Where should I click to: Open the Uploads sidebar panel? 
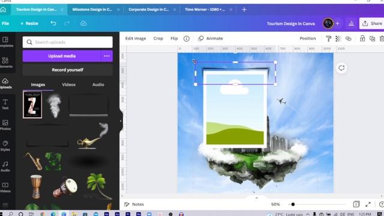click(x=5, y=83)
